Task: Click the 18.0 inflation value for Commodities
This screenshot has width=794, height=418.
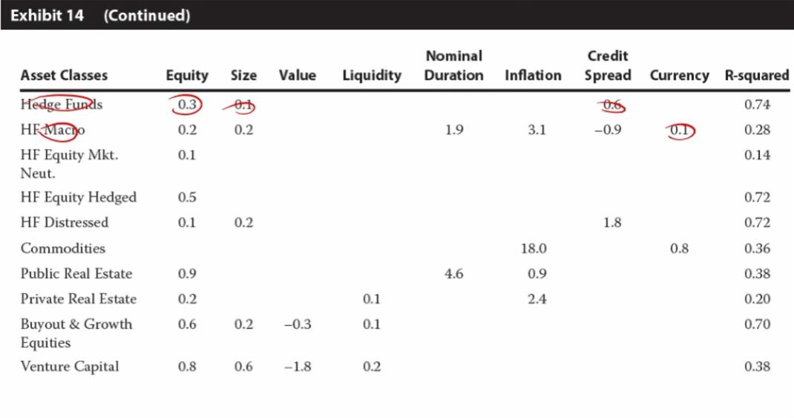Action: tap(534, 248)
